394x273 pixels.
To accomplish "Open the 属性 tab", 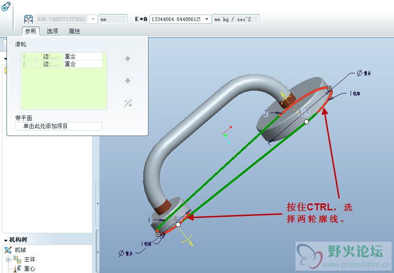I will (74, 31).
